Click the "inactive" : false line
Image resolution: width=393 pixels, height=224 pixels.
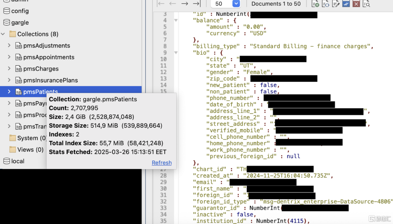(224, 214)
